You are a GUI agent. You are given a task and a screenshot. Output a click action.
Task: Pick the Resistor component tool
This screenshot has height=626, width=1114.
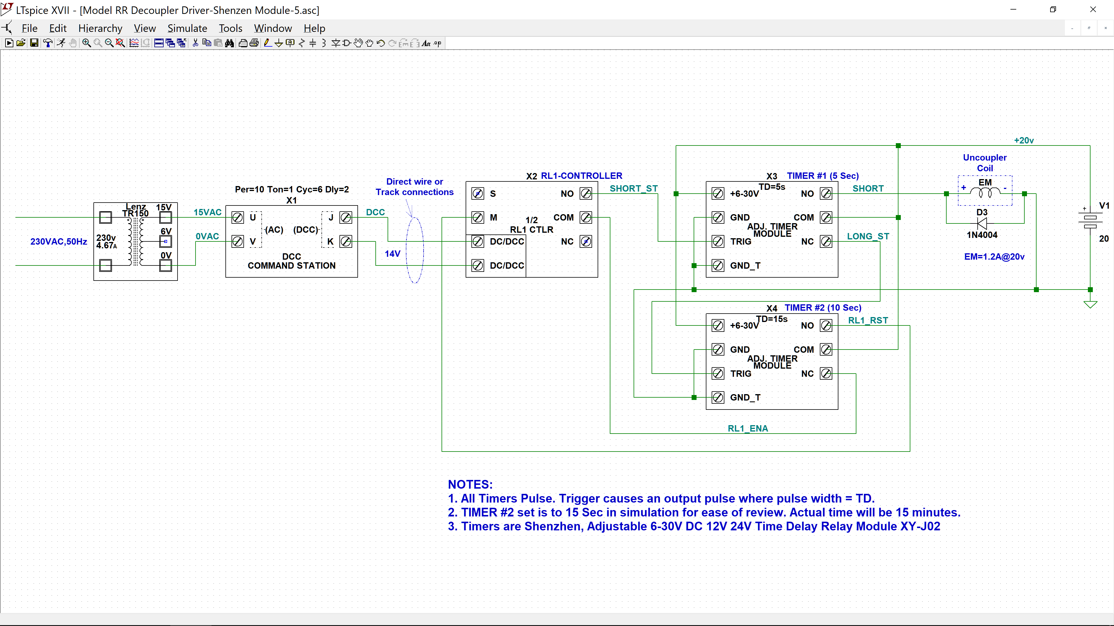tap(302, 43)
